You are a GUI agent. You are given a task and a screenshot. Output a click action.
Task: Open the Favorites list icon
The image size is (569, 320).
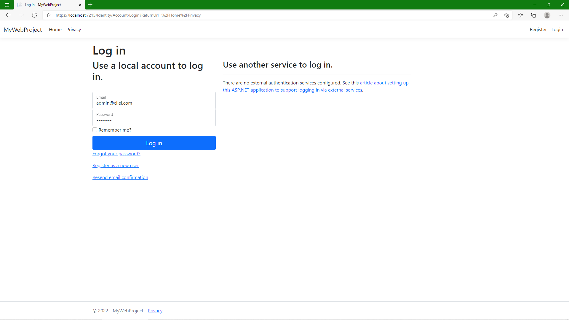(520, 15)
